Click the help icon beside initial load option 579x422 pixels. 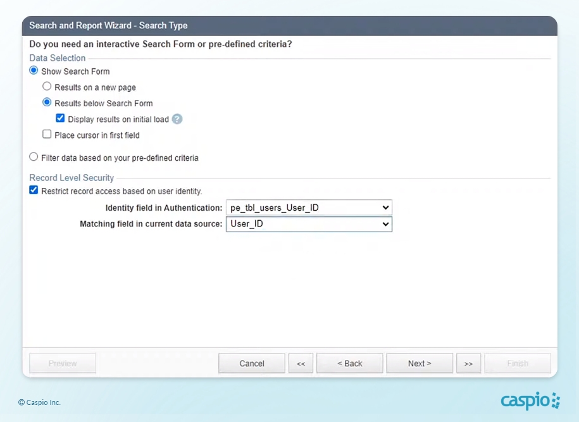pos(177,119)
